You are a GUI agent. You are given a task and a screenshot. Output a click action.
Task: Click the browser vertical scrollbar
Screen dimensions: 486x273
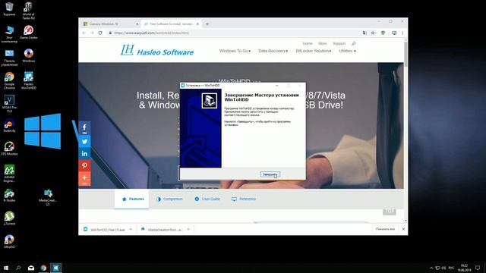pyautogui.click(x=406, y=53)
